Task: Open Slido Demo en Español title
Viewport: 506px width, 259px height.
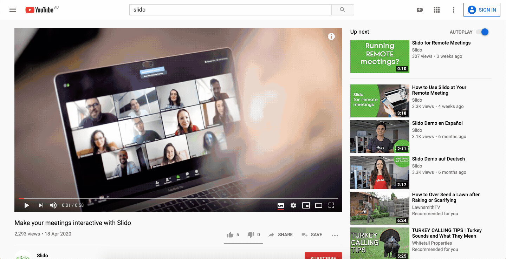Action: click(x=437, y=123)
